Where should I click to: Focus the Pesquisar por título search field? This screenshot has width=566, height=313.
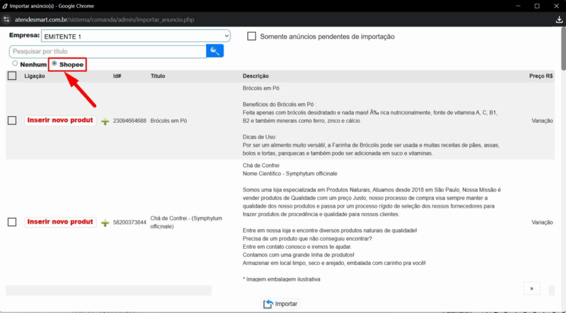tap(108, 51)
